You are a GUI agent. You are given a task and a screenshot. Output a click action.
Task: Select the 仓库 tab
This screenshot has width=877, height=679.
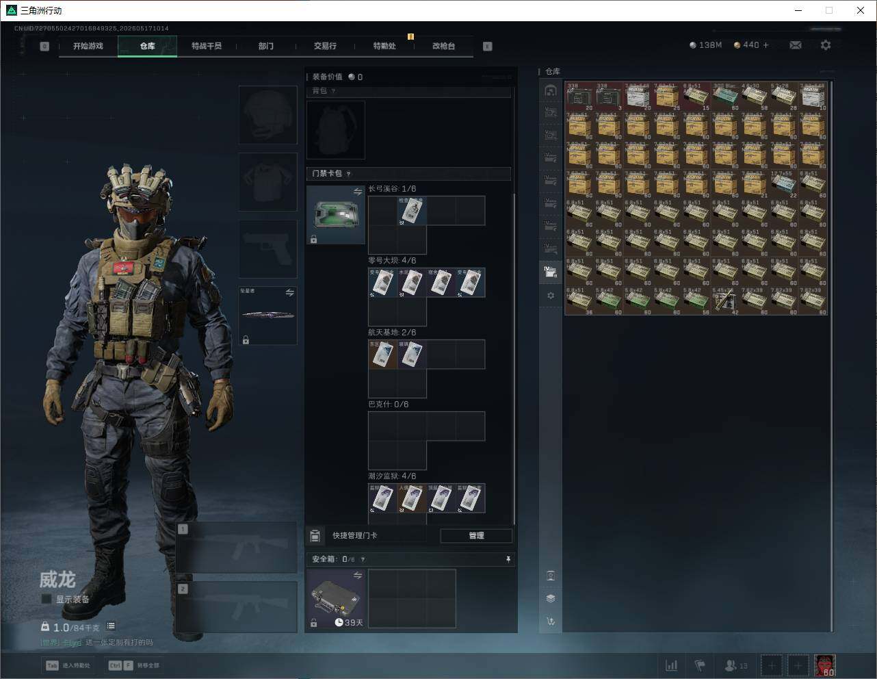[x=147, y=46]
